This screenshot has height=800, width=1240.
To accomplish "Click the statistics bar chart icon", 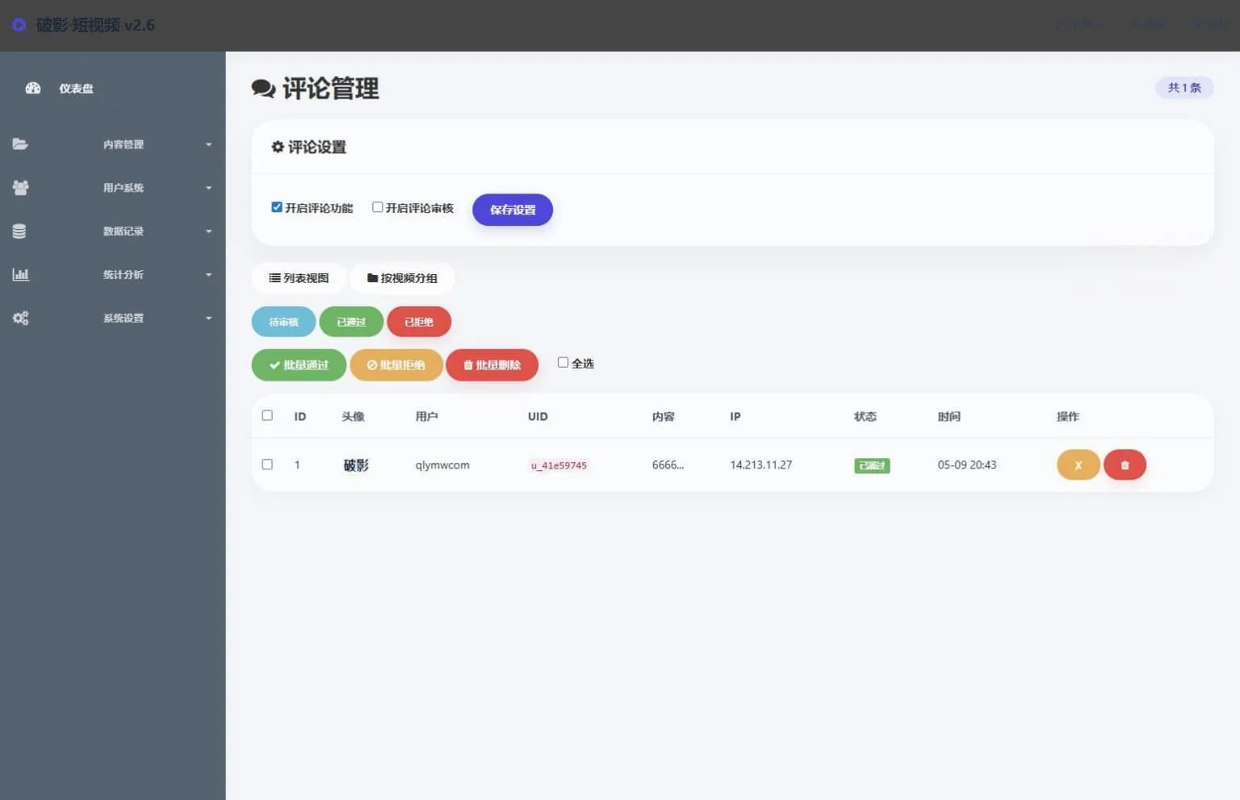I will (20, 274).
